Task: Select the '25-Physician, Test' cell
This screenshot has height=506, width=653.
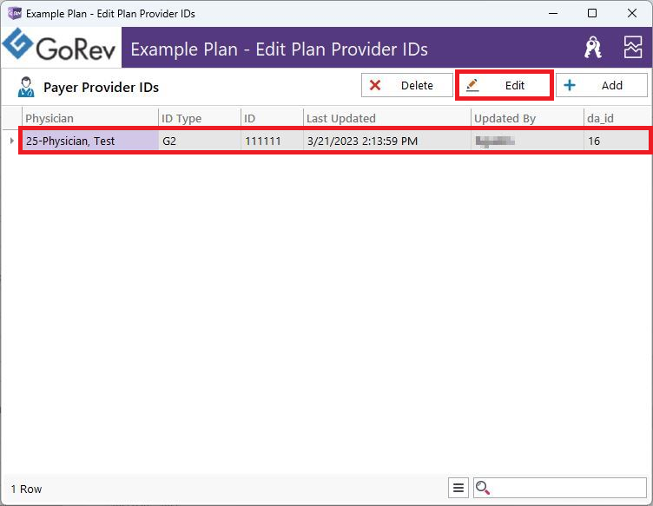Action: tap(90, 141)
